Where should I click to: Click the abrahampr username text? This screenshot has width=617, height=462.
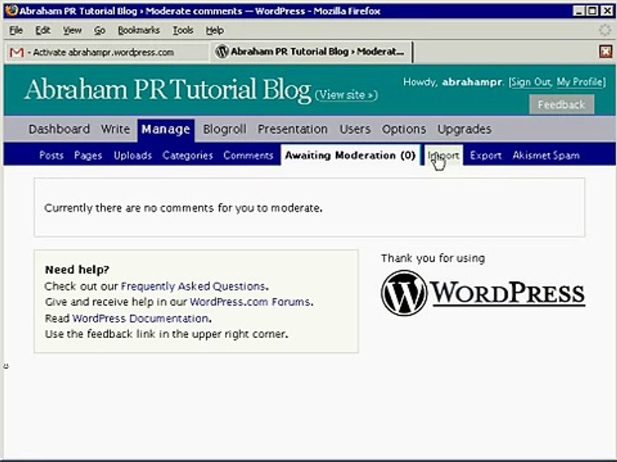pos(472,82)
